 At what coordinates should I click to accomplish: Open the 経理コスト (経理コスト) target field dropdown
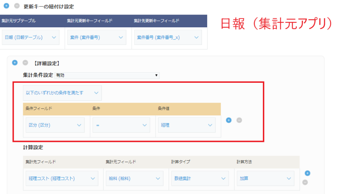(62, 178)
